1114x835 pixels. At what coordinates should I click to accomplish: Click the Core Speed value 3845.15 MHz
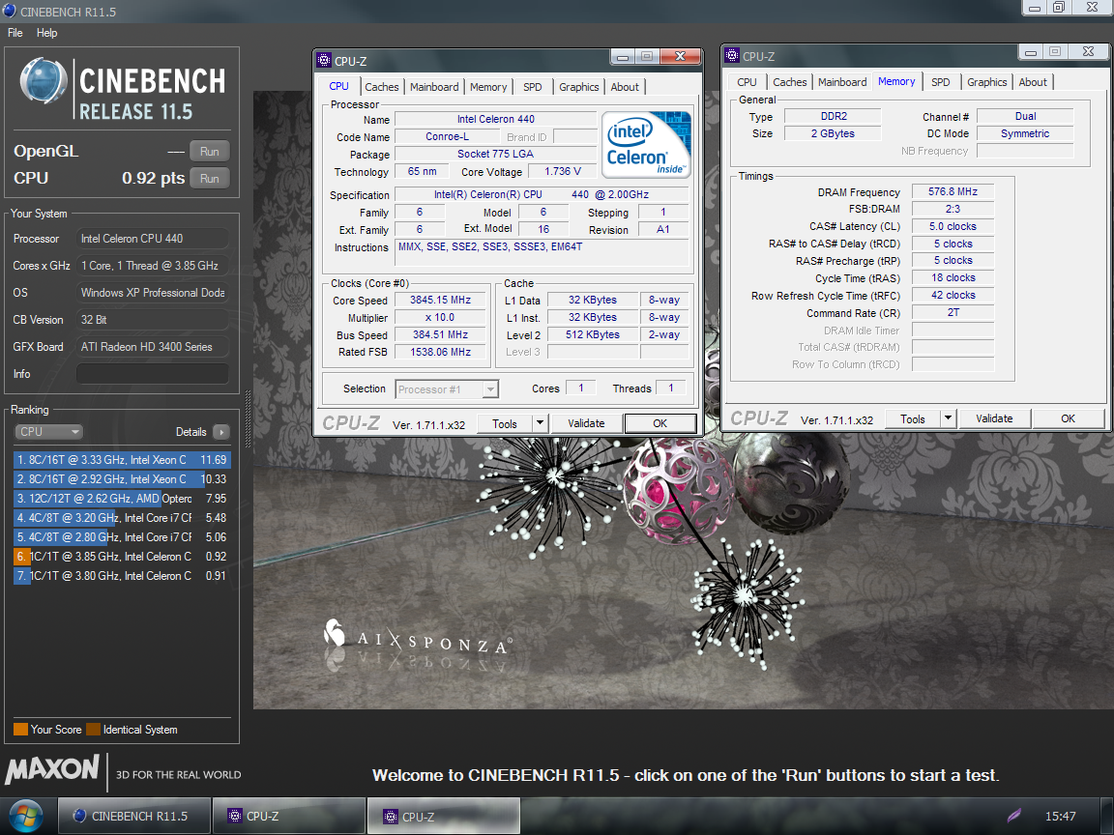[x=440, y=300]
